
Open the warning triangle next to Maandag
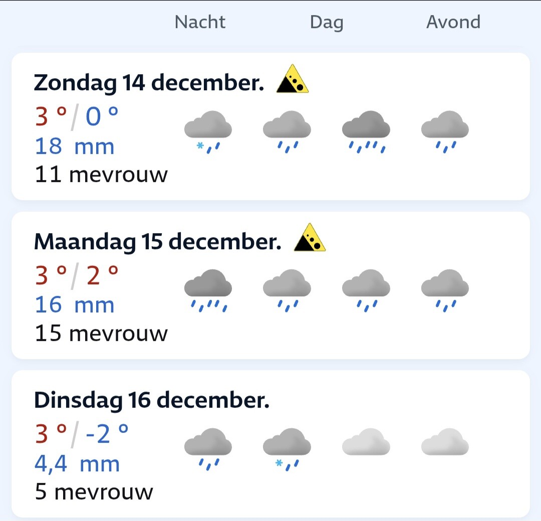click(x=310, y=238)
